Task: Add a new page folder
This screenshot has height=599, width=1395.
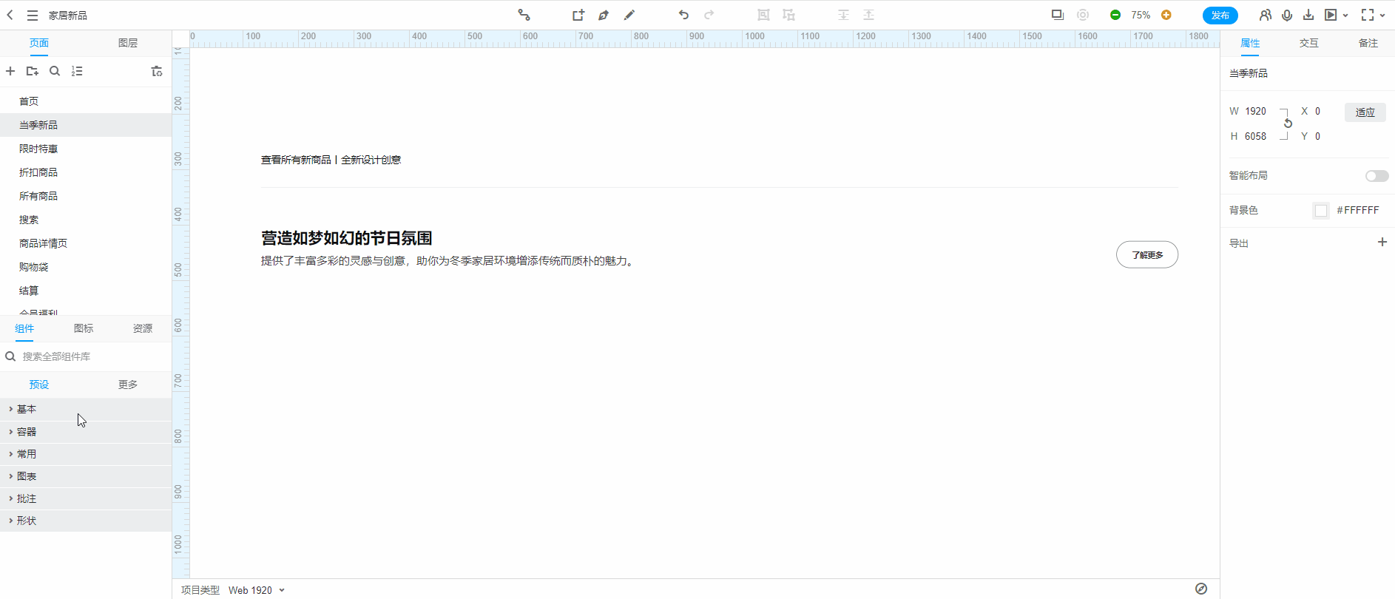Action: [33, 71]
